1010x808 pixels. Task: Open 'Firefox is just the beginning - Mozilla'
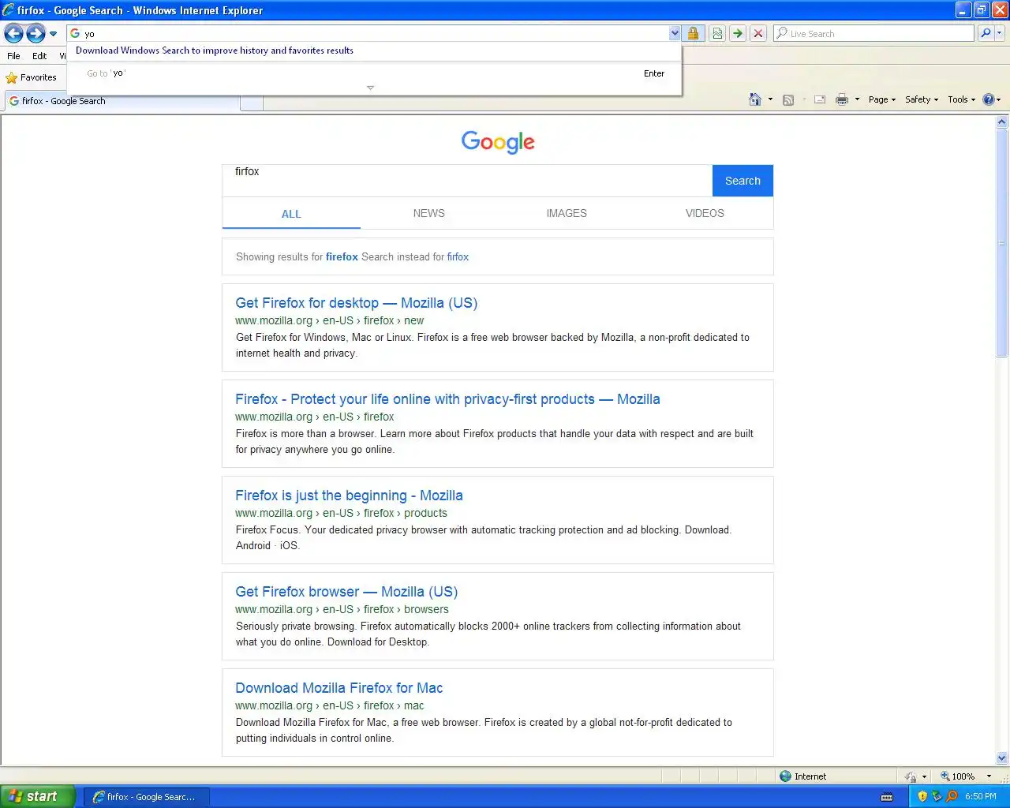[349, 496]
